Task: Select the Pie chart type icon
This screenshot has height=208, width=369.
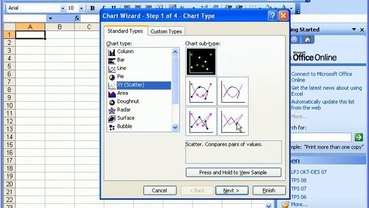Action: coord(112,77)
